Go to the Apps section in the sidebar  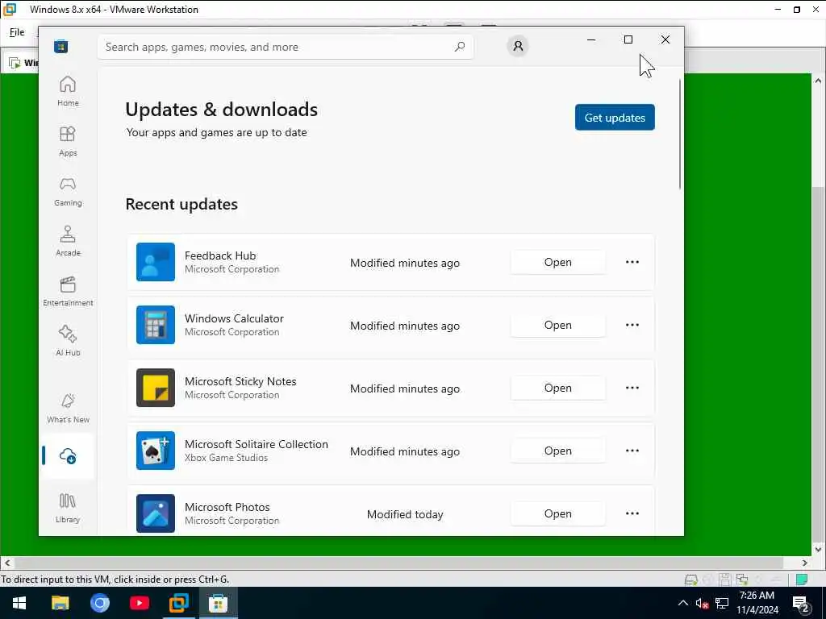(68, 142)
